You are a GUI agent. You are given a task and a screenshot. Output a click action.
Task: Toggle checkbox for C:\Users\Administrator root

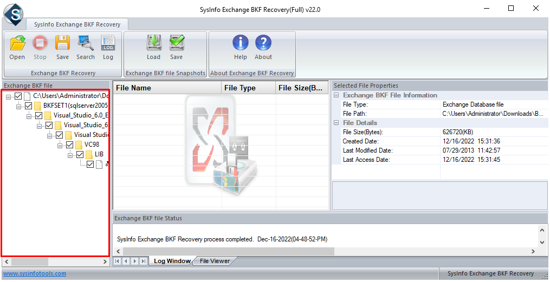tap(18, 96)
